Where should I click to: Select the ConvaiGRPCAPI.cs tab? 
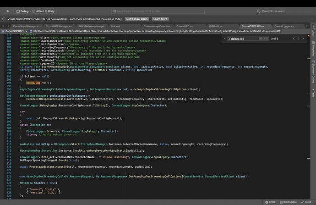[252, 26]
